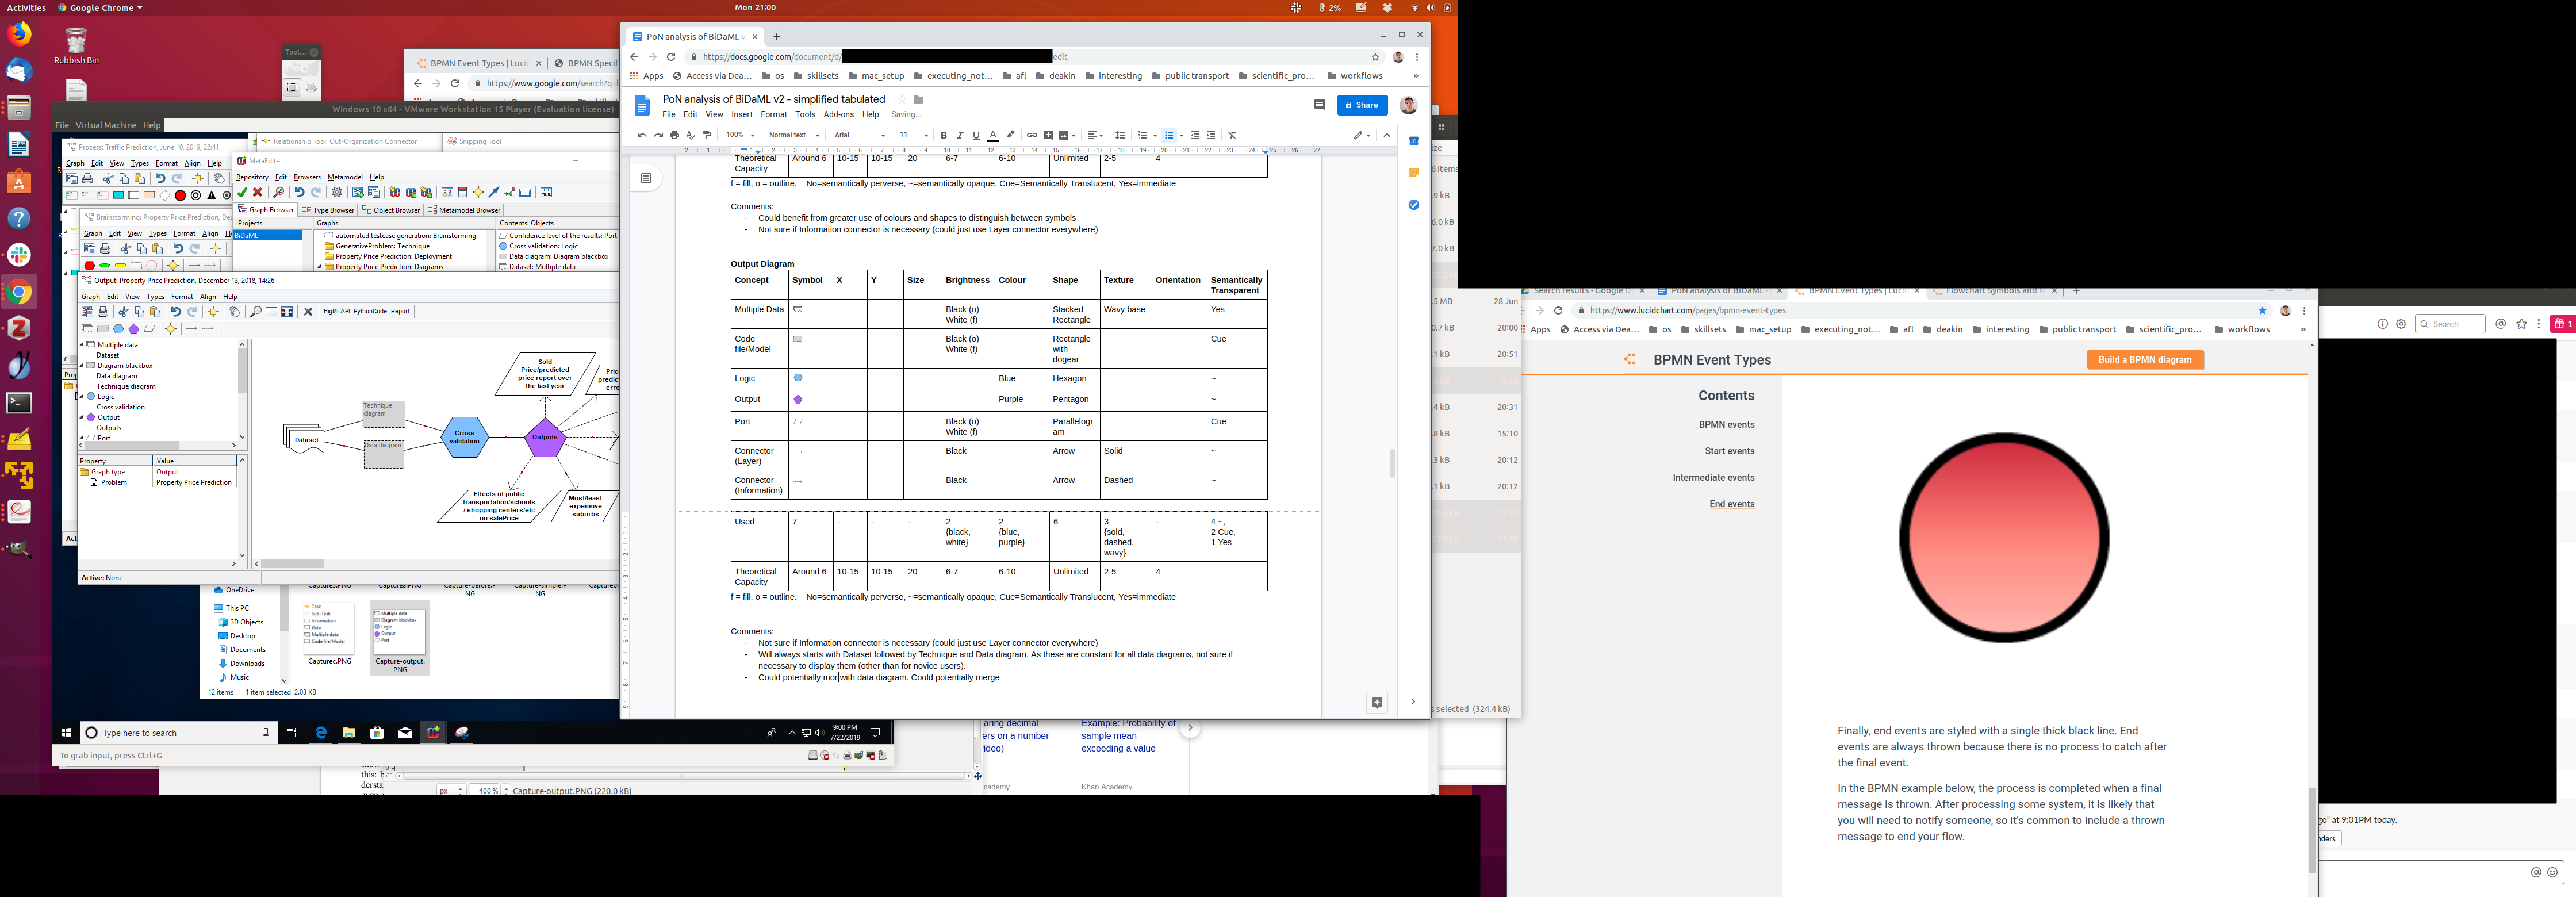Collapse the Multiple data tree node
The width and height of the screenshot is (2576, 897).
[x=82, y=345]
